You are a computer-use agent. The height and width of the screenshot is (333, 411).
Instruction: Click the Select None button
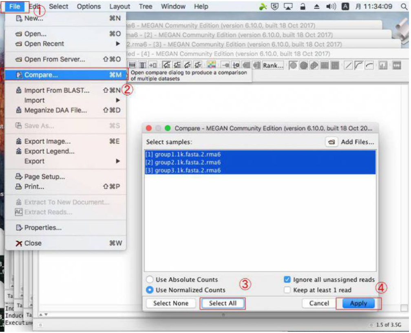point(170,303)
